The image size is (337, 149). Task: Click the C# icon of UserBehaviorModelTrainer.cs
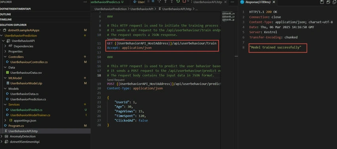[x=7, y=115]
